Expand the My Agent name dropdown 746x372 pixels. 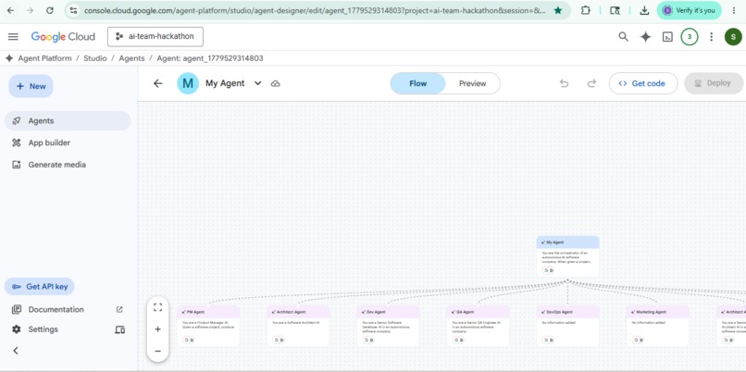[258, 83]
